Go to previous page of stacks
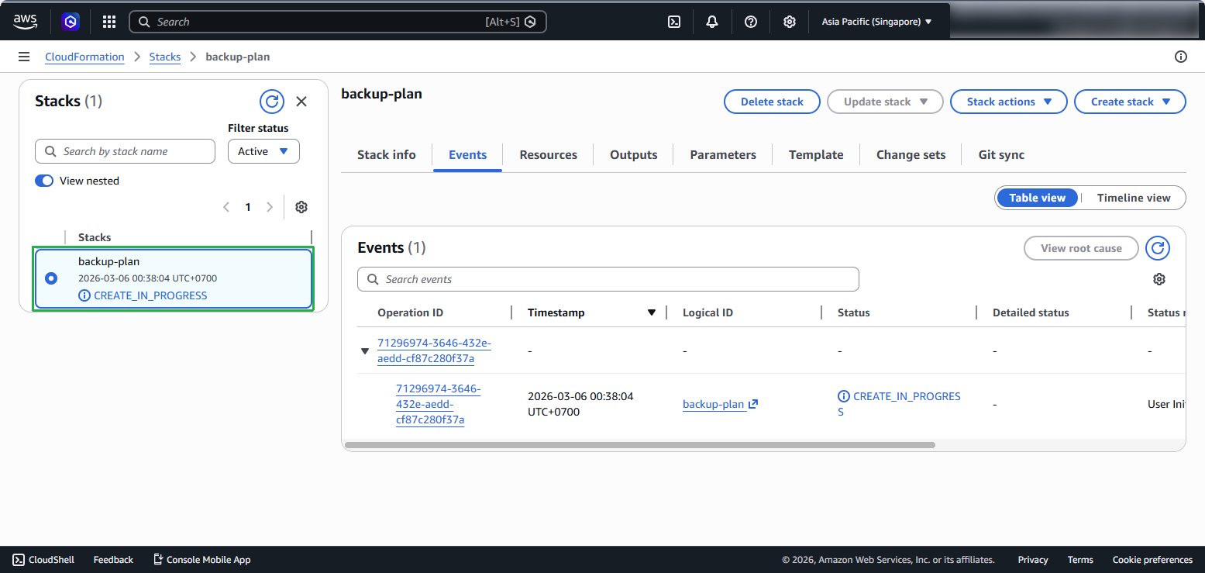 [226, 207]
